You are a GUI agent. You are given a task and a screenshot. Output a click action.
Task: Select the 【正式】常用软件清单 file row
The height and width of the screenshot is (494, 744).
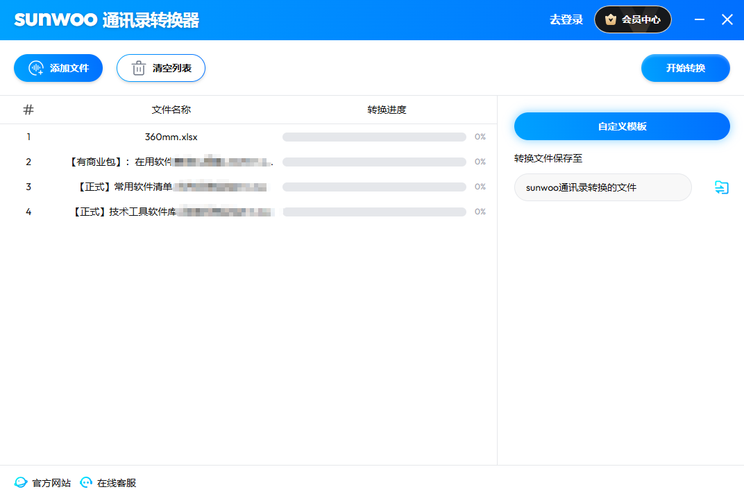pyautogui.click(x=171, y=187)
